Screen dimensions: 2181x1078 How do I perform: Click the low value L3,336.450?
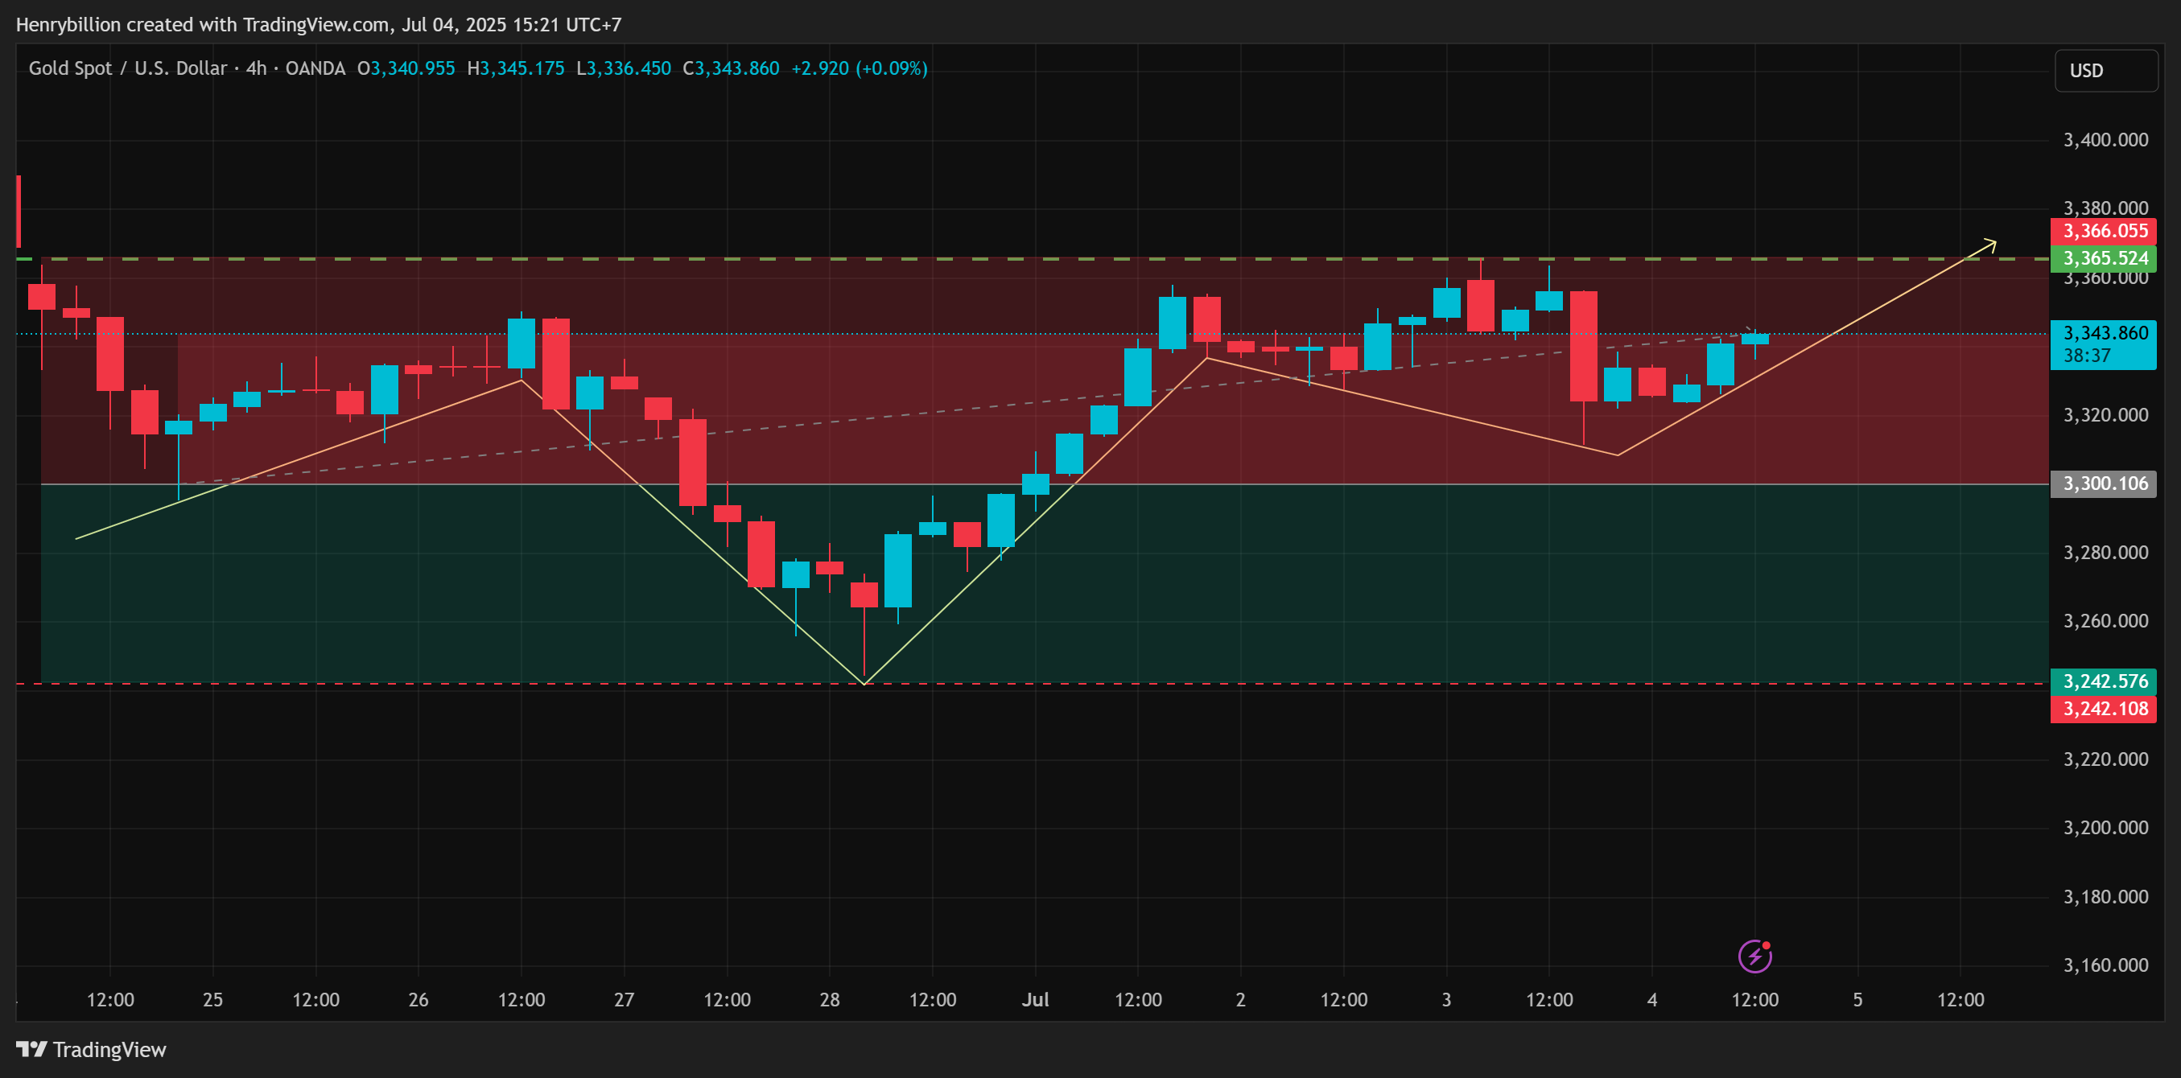623,68
